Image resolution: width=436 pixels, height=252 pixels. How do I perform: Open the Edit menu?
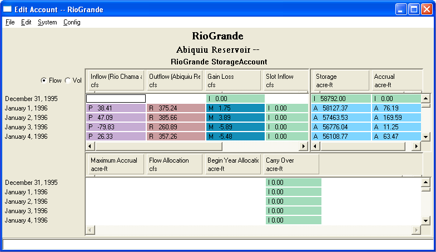(26, 22)
